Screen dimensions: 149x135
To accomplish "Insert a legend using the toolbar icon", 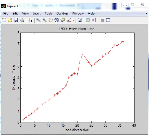I will tap(94, 20).
